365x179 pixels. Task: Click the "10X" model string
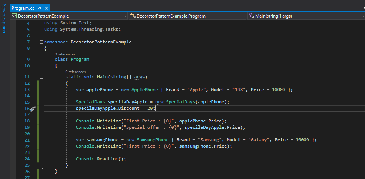[x=239, y=89]
